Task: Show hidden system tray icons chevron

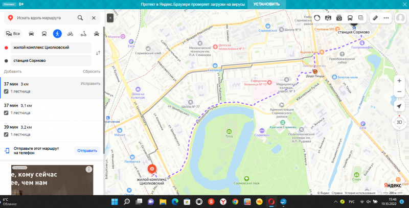Action: 336,202
